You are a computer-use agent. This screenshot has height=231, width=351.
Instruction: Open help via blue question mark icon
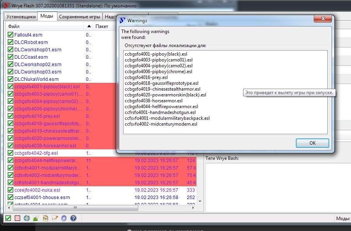73,219
